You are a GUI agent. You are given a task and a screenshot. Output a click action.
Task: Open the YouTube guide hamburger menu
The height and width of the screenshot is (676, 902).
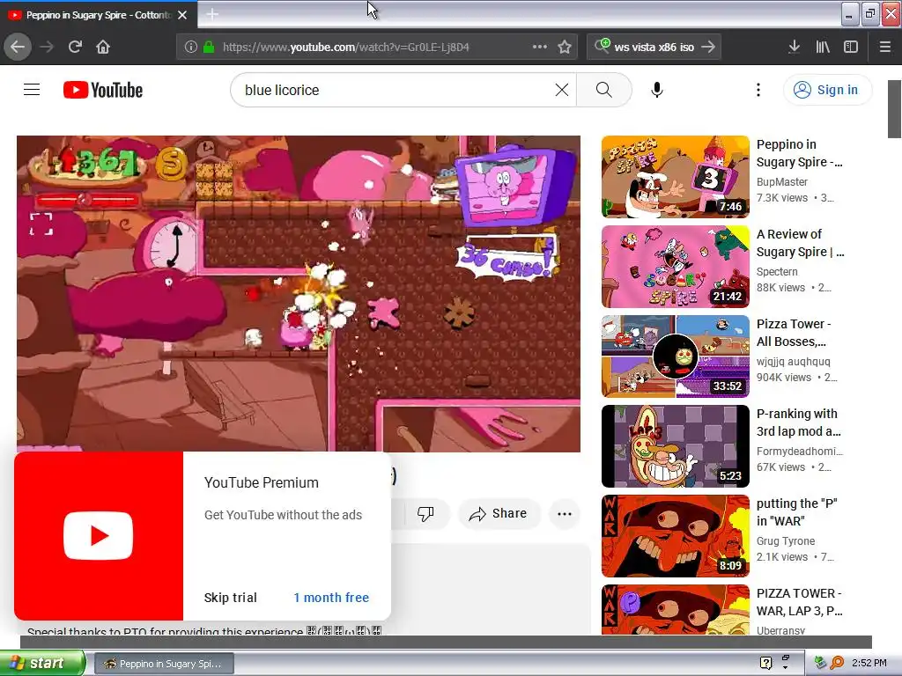pyautogui.click(x=32, y=90)
